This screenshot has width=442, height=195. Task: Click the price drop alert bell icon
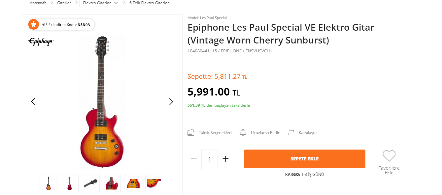click(243, 133)
